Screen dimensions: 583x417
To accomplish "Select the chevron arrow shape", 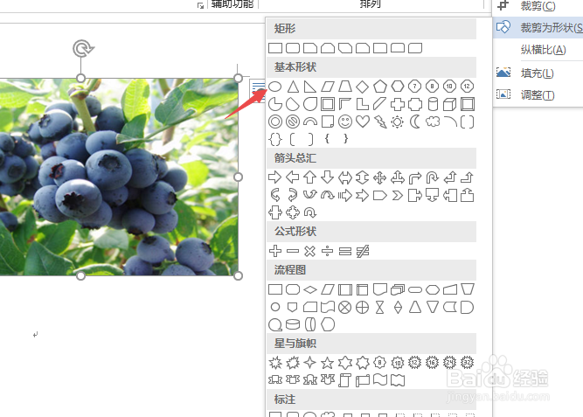I will [398, 195].
